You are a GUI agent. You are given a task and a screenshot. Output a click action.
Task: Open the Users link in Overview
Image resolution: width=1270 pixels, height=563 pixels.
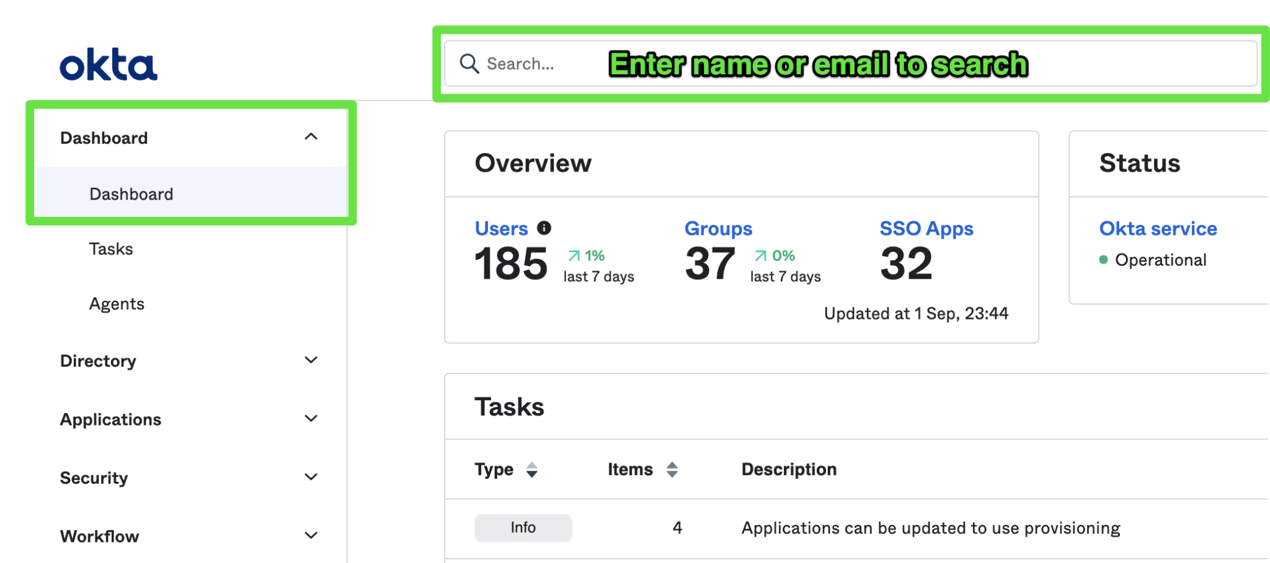[x=501, y=229]
